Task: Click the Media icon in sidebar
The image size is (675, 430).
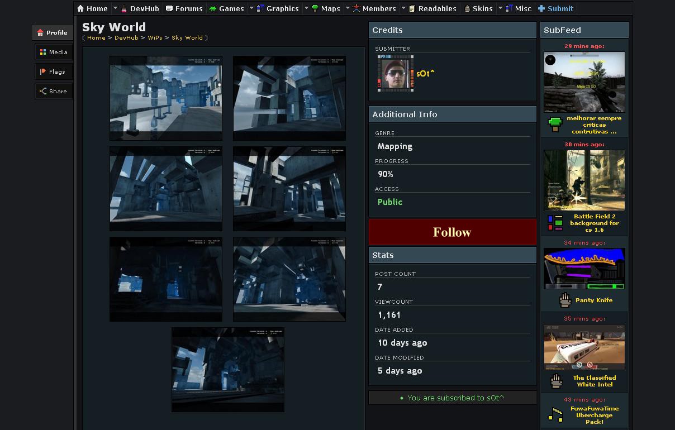Action: tap(43, 52)
